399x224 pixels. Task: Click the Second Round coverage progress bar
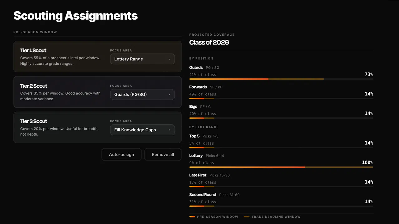[x=281, y=206]
